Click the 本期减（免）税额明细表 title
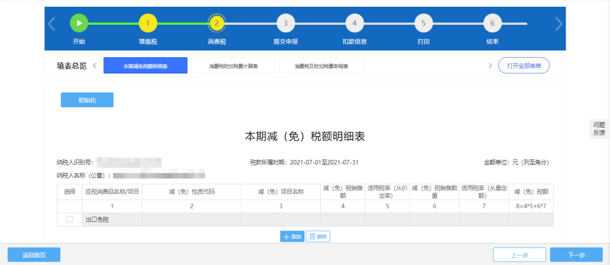 pyautogui.click(x=304, y=137)
